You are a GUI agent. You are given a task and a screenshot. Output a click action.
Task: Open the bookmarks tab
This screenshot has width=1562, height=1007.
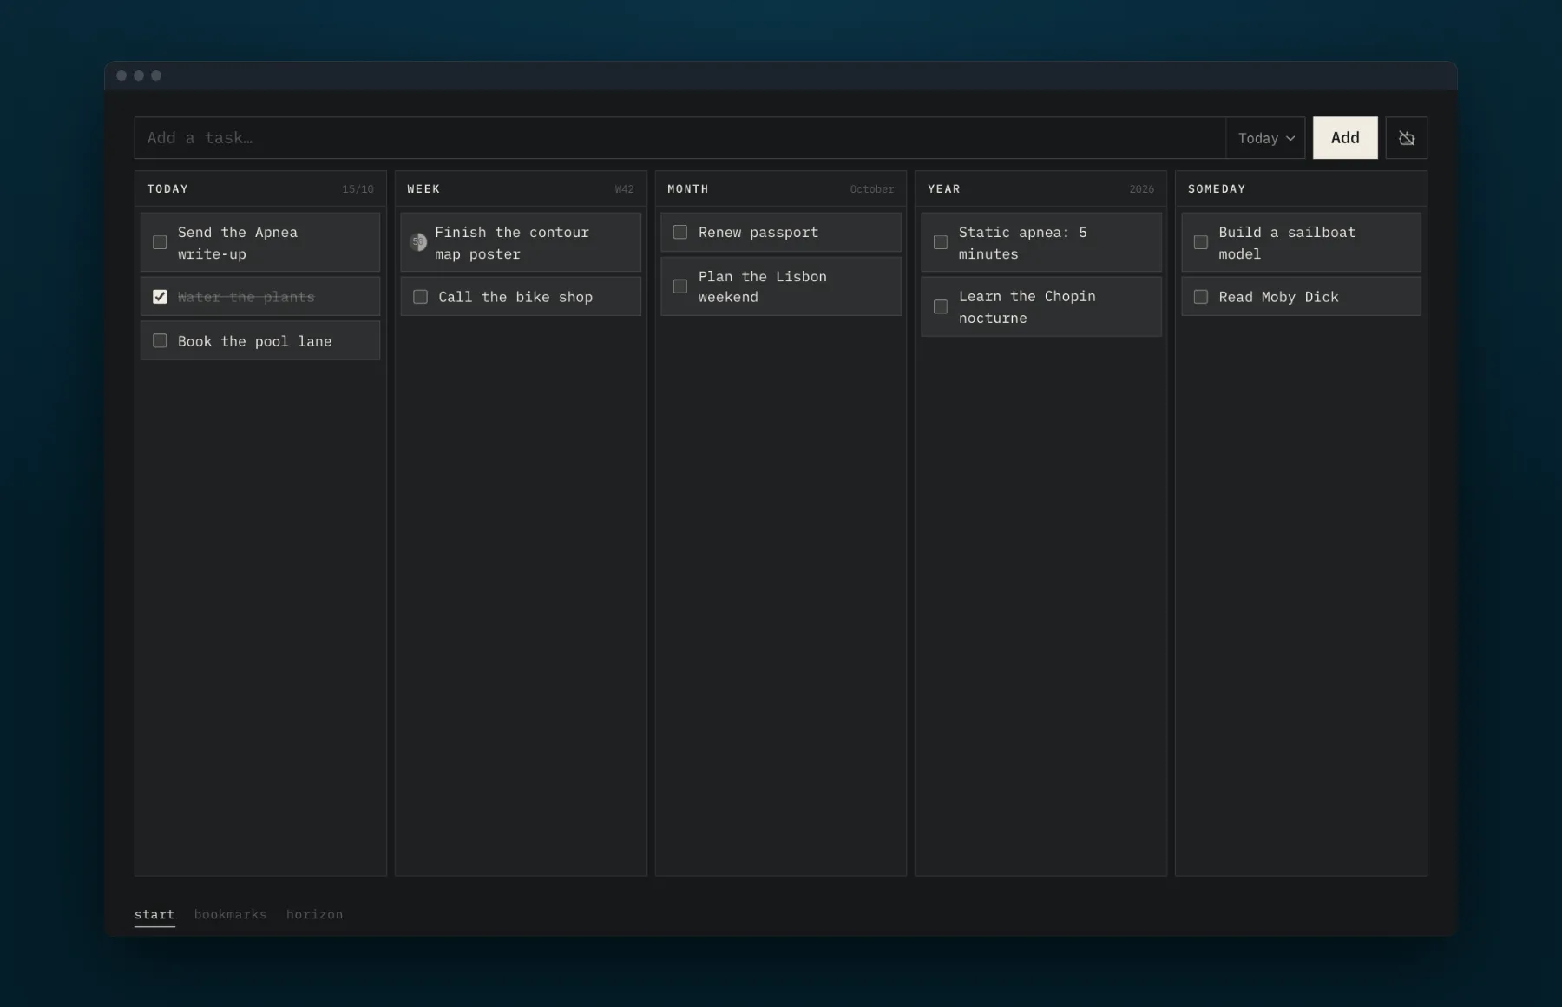(x=231, y=914)
